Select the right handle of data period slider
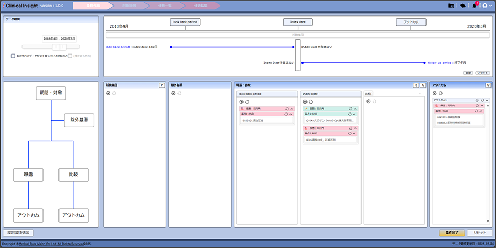 [63, 47]
